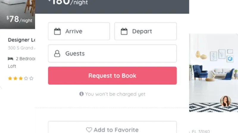Click the fifth empty rating star
The height and width of the screenshot is (133, 238).
32,78
